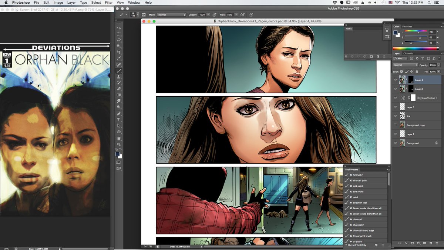Toggle Current Tool Only checkbox

click(x=347, y=245)
